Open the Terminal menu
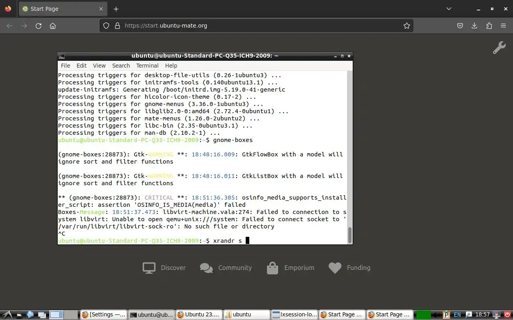 [x=147, y=66]
